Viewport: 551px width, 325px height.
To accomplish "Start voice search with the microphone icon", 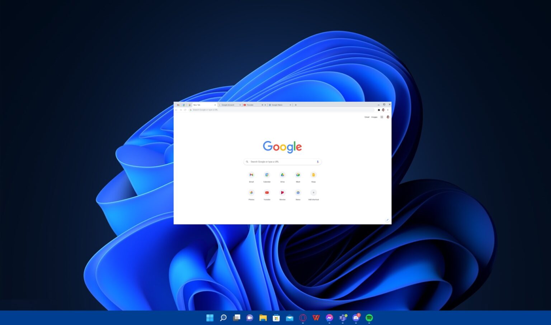I will (317, 162).
